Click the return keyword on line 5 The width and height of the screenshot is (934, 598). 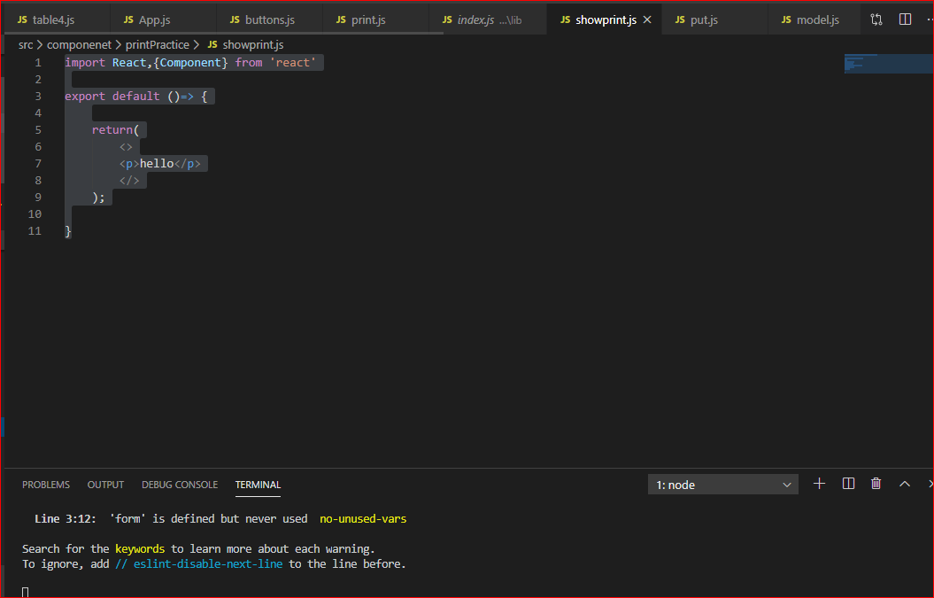click(x=112, y=130)
